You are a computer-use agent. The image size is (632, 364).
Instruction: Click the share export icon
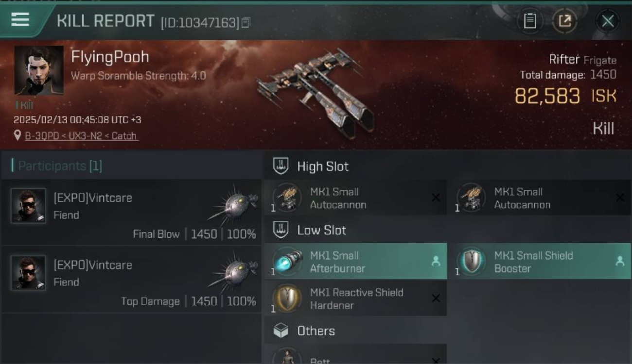pos(564,21)
